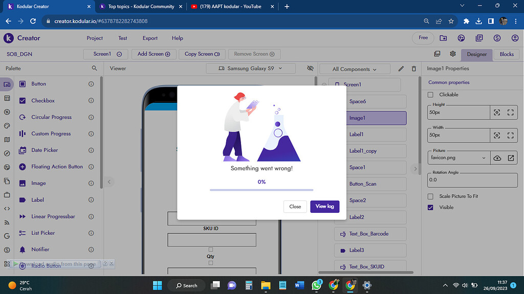524x294 pixels.
Task: Click the palette search magnifier icon
Action: click(x=94, y=68)
